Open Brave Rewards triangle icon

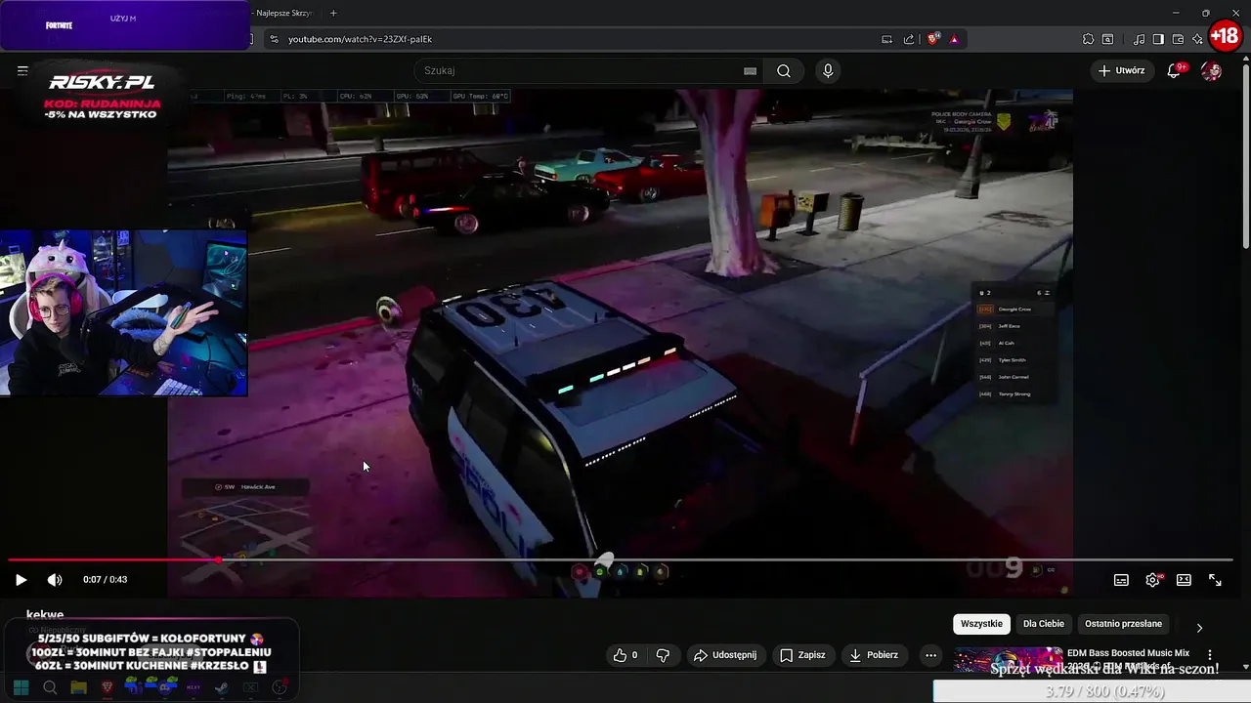pyautogui.click(x=954, y=39)
